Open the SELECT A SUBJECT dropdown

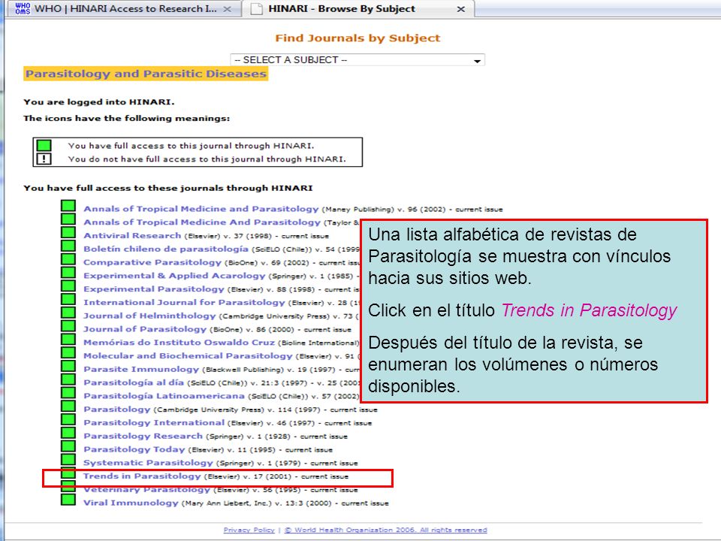tap(357, 60)
